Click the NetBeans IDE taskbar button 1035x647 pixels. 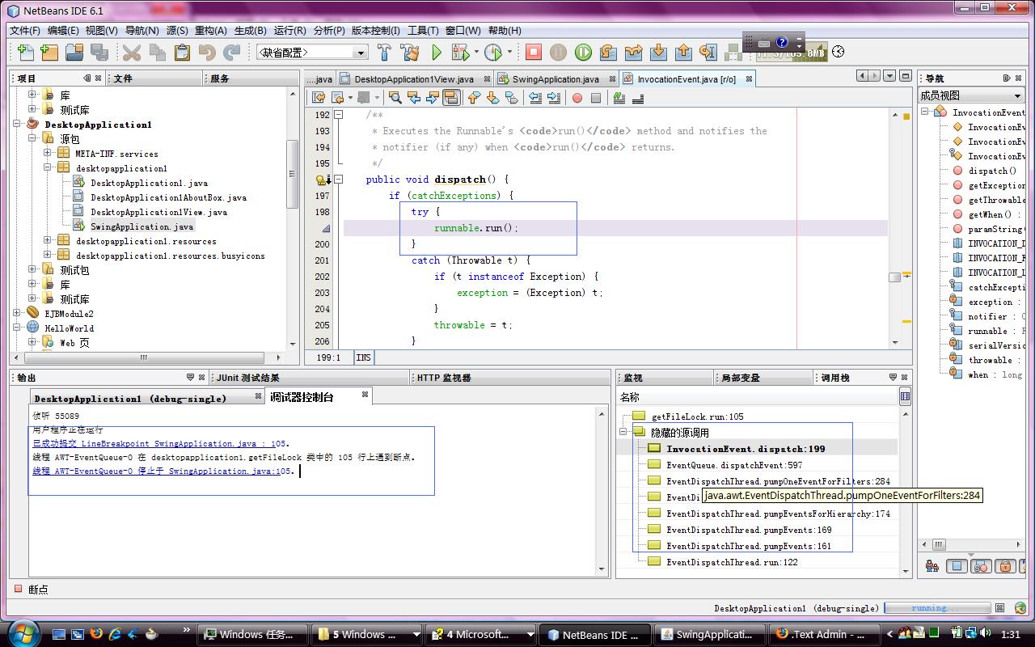(x=594, y=634)
